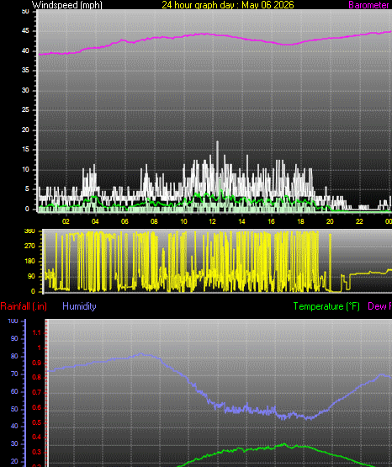Viewport: 392px width, 467px height.
Task: Click the 180 degree wind direction label
Action: 29,261
